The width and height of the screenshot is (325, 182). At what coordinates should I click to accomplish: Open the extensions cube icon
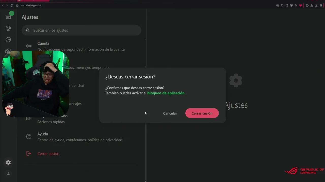point(307,5)
